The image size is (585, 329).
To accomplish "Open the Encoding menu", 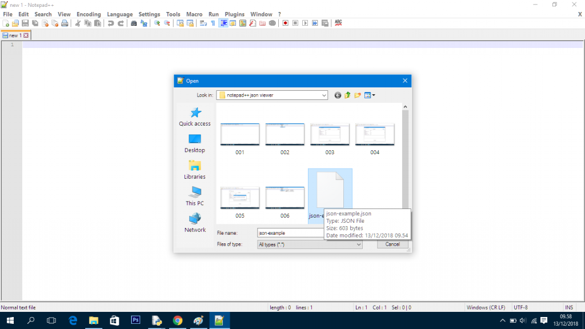I will 89,14.
